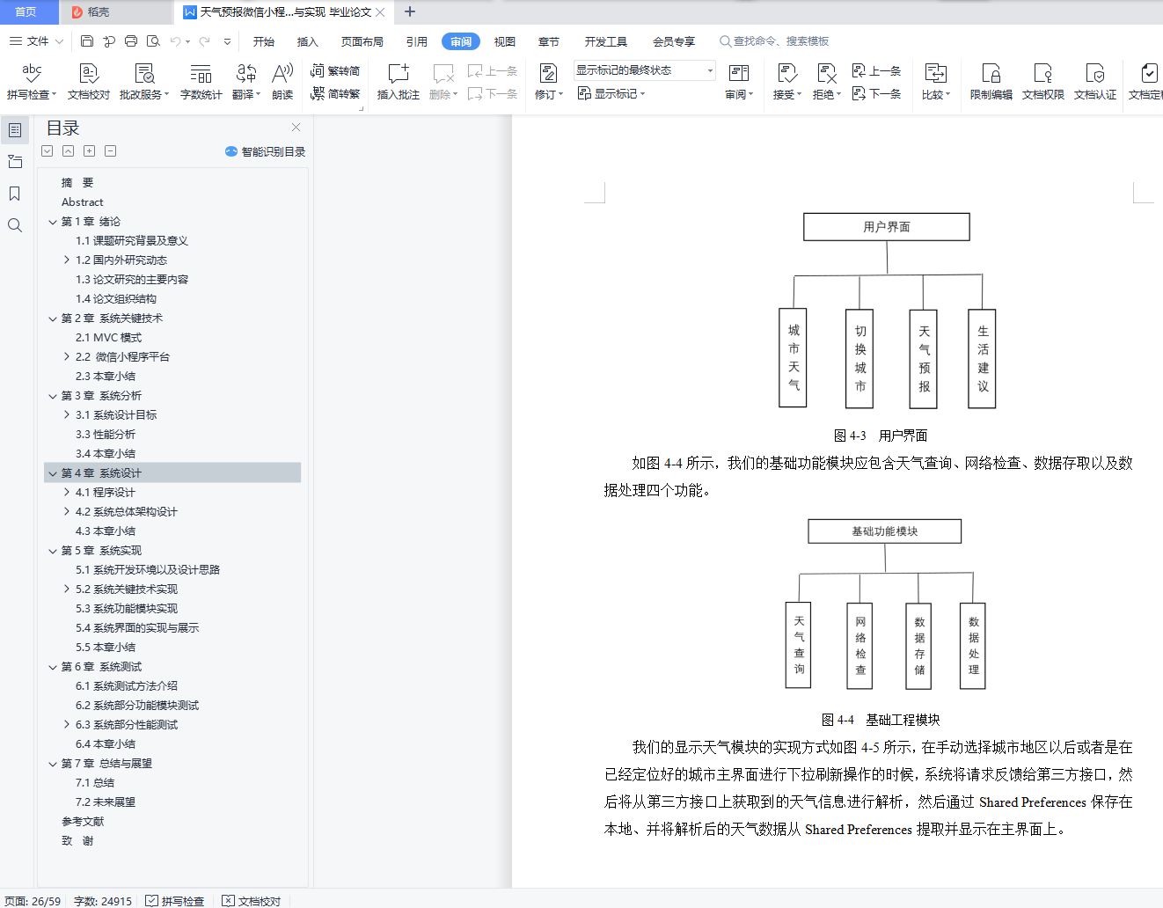Viewport: 1163px width, 908px height.
Task: Open the search panel in left sidebar
Action: [15, 225]
